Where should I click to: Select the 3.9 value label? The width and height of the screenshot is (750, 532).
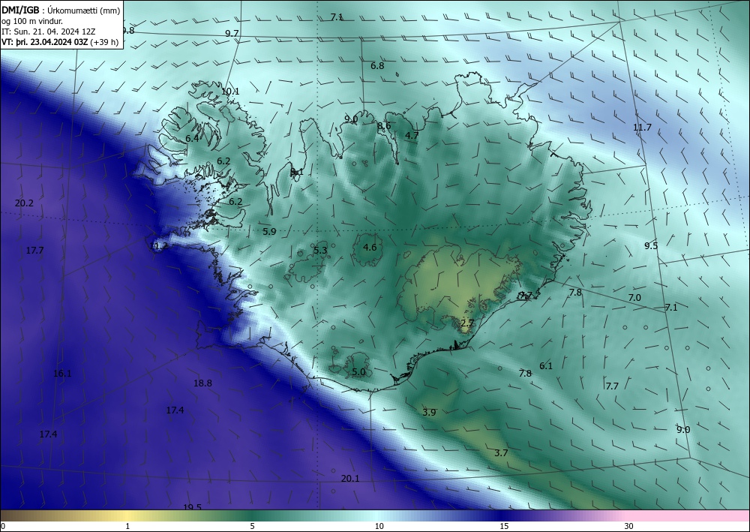[429, 412]
